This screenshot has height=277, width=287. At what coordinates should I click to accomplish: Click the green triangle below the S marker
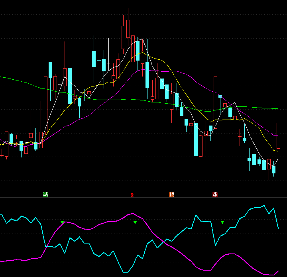point(135,222)
